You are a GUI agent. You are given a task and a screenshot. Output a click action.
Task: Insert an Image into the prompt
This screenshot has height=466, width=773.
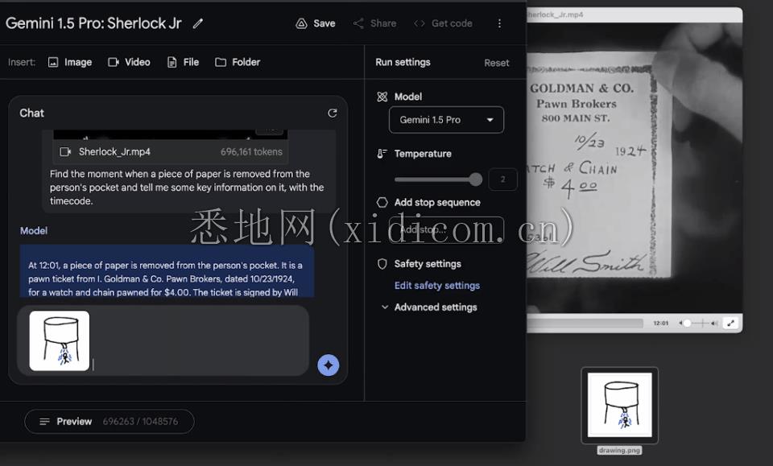(70, 62)
